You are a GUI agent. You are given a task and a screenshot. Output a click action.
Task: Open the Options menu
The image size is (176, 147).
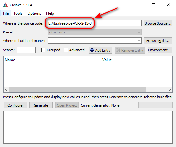[34, 13]
